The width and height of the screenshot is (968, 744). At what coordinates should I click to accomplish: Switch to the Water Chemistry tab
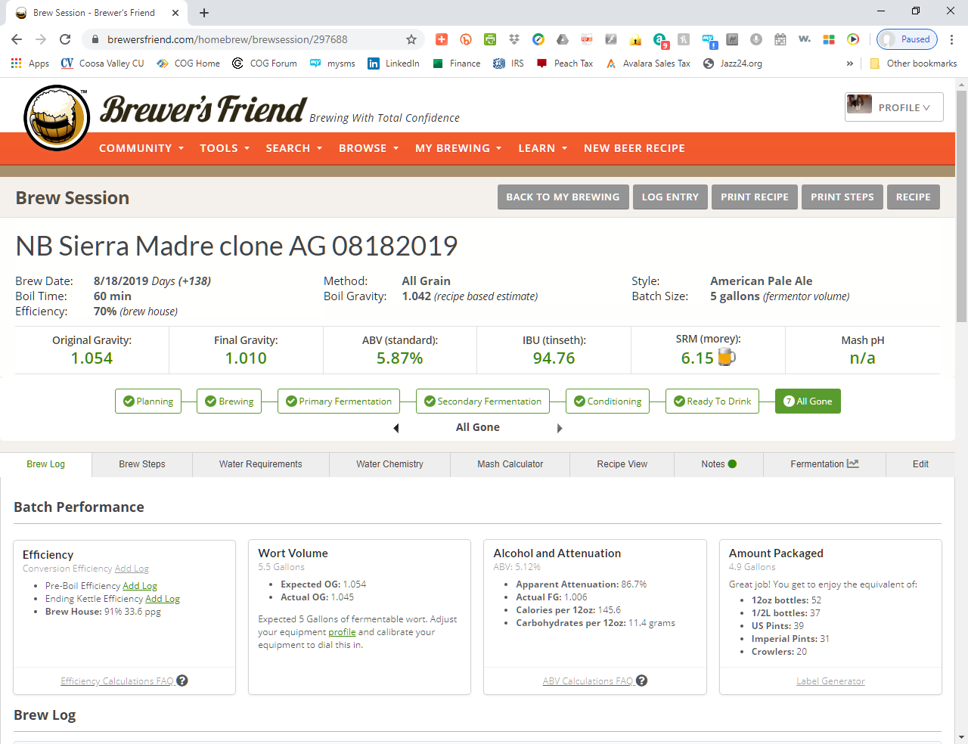point(389,464)
